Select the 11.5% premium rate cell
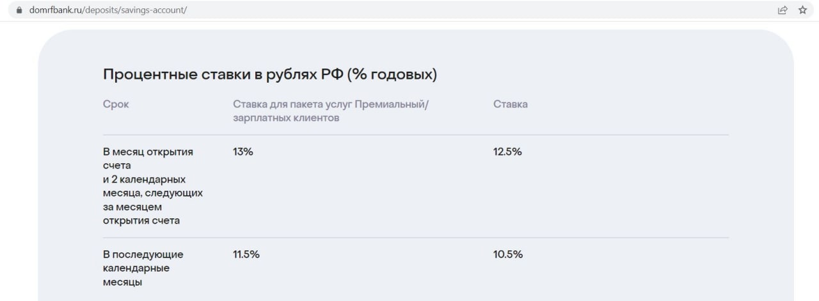The image size is (819, 301). pos(246,254)
